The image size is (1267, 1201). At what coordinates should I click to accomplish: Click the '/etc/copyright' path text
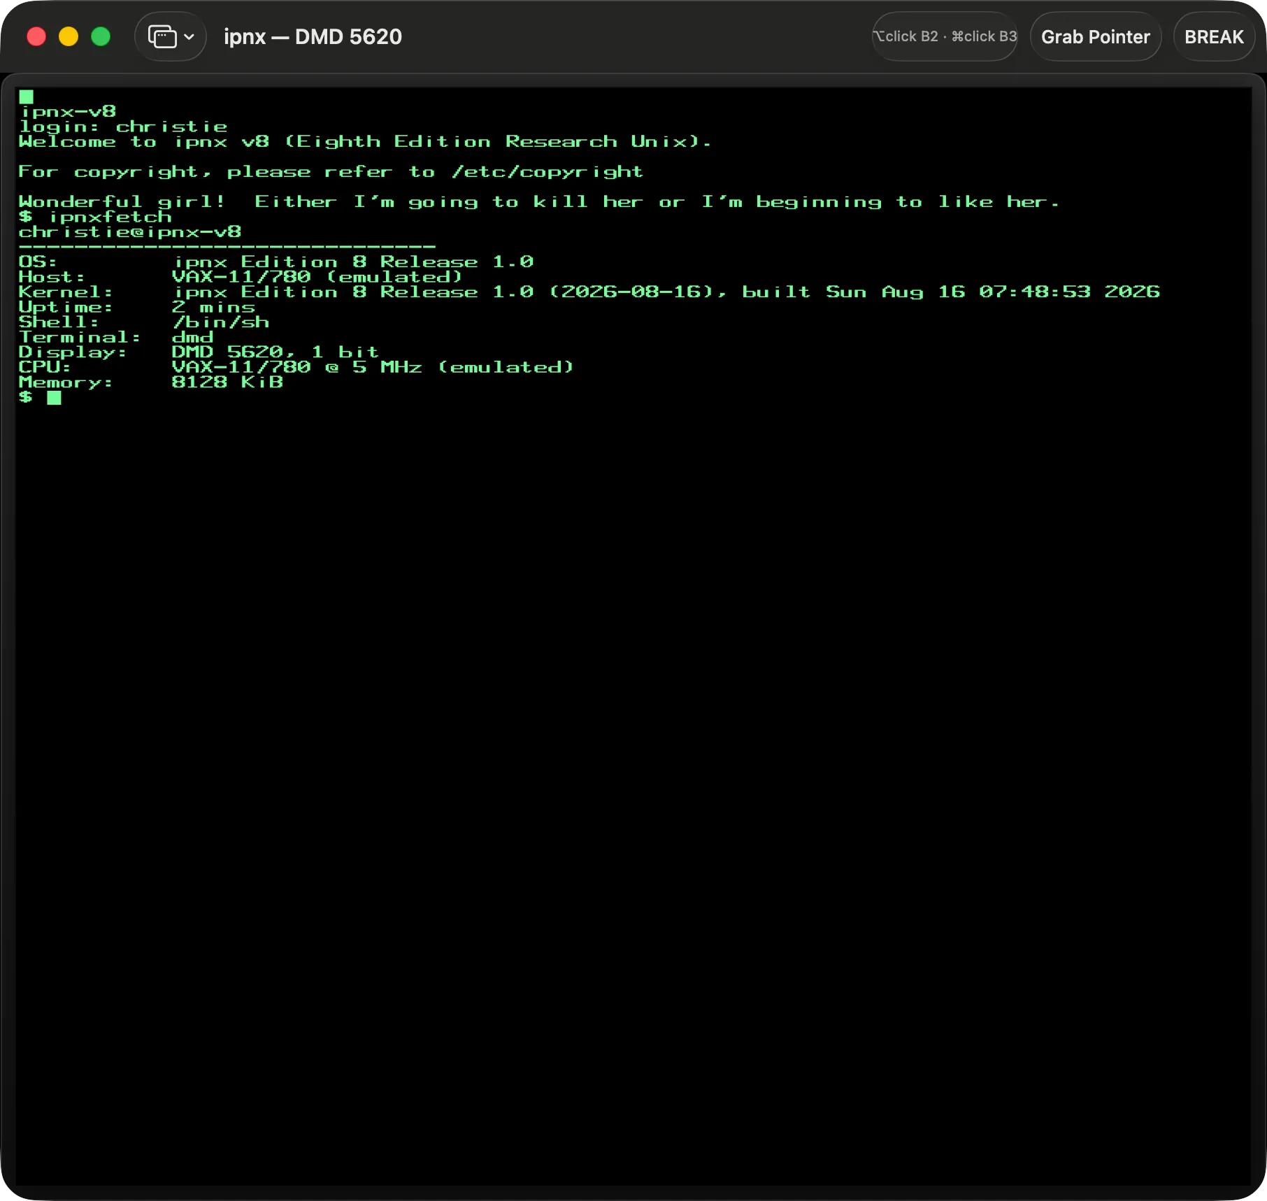pos(547,172)
